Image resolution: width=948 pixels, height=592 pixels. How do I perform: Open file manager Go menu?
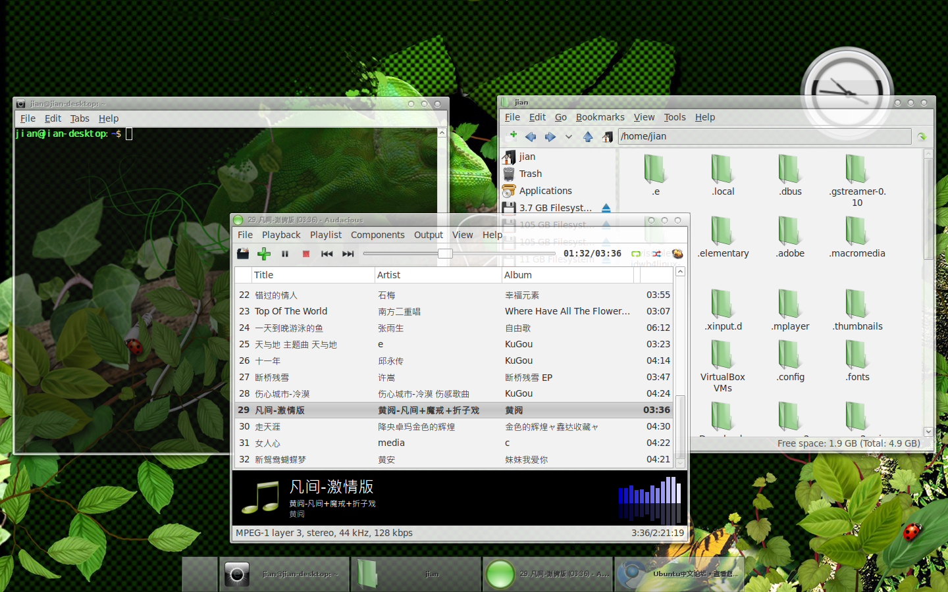560,117
